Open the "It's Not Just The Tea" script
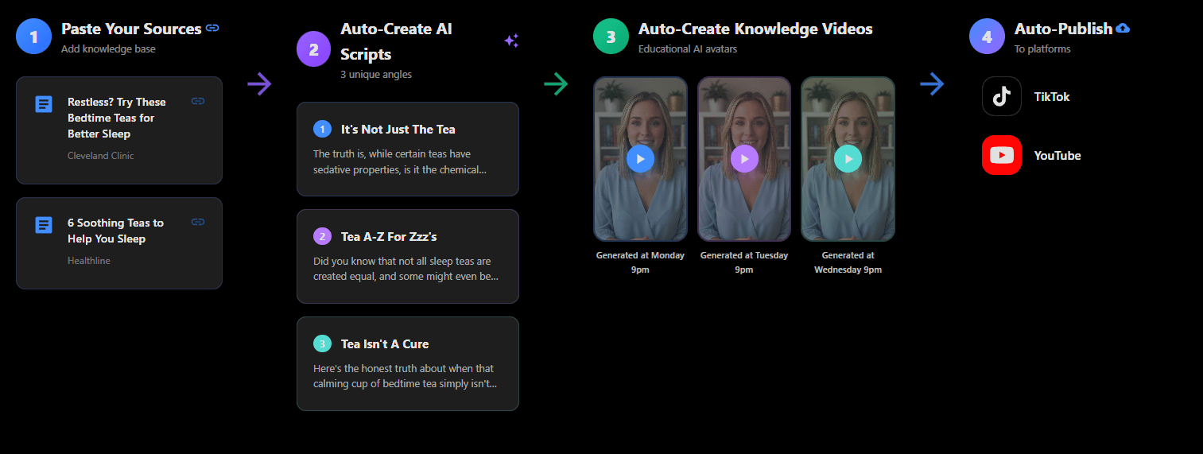Image resolution: width=1203 pixels, height=454 pixels. (407, 149)
